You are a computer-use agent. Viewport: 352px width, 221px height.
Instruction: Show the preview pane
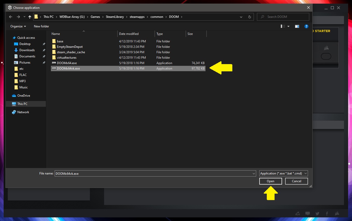[x=297, y=26]
